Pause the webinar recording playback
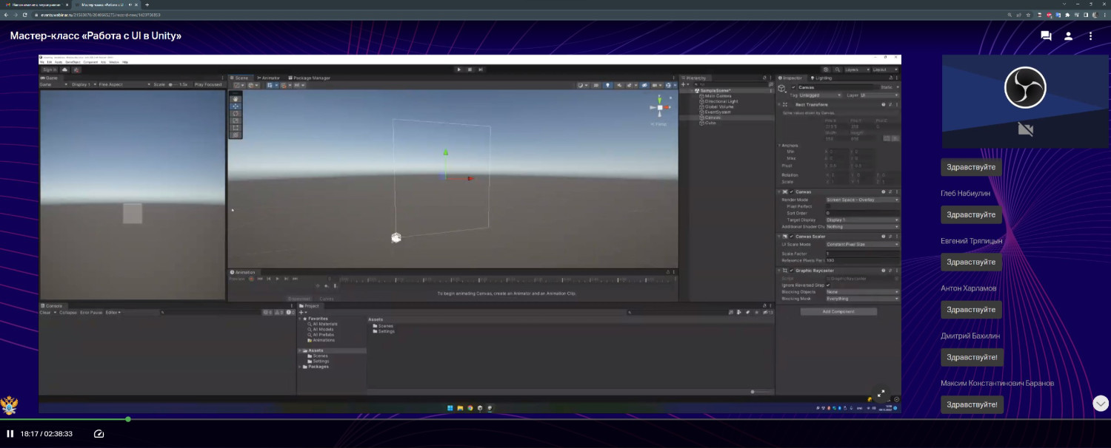 (10, 434)
